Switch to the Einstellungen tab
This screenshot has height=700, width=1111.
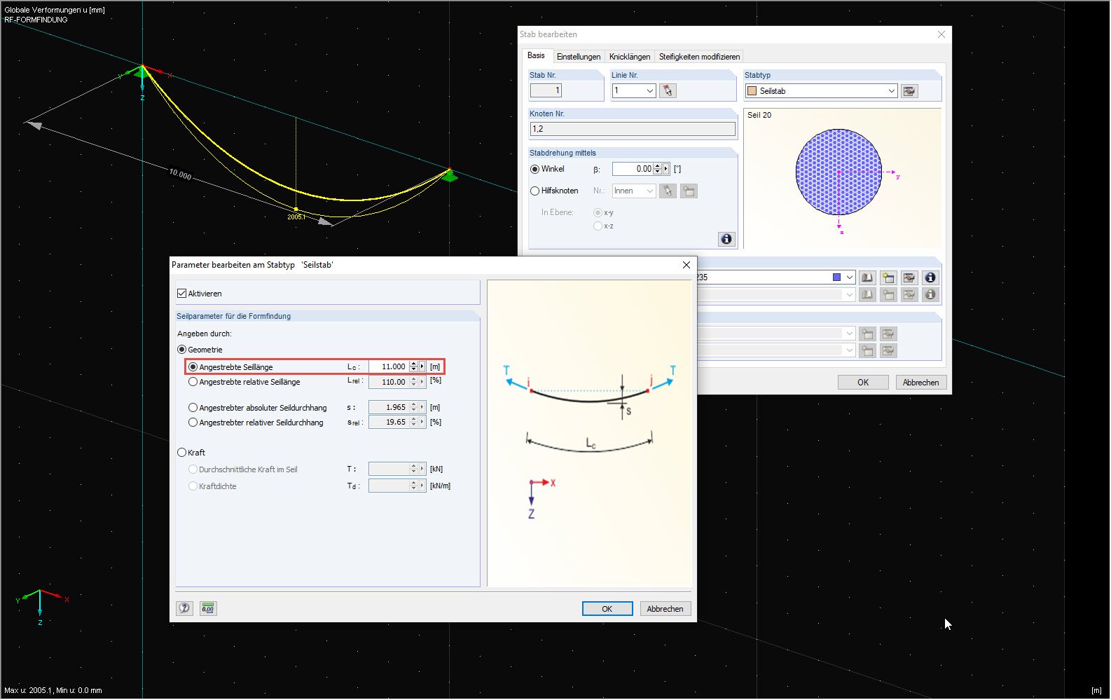coord(578,57)
